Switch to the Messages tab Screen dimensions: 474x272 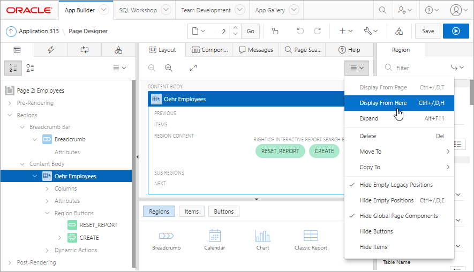[x=255, y=50]
